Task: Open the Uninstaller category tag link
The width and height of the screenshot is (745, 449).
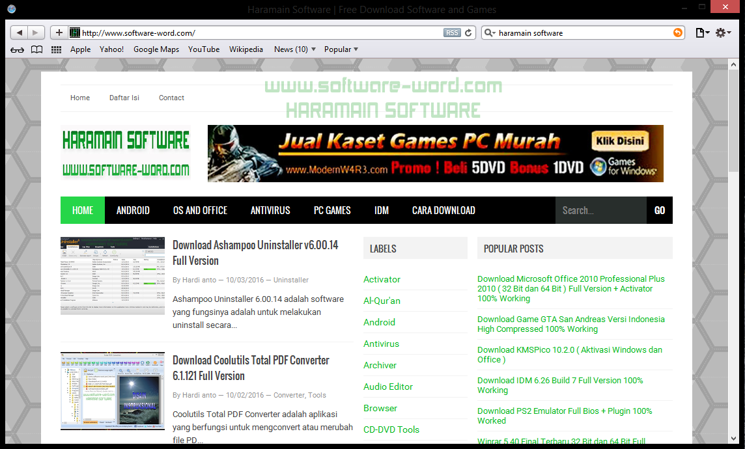Action: (x=291, y=280)
